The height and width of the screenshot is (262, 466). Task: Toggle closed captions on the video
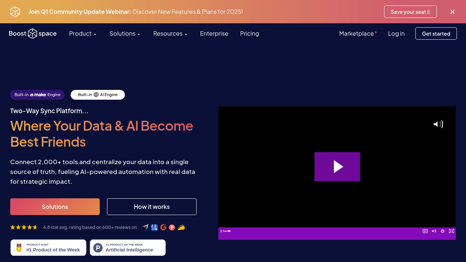point(425,231)
